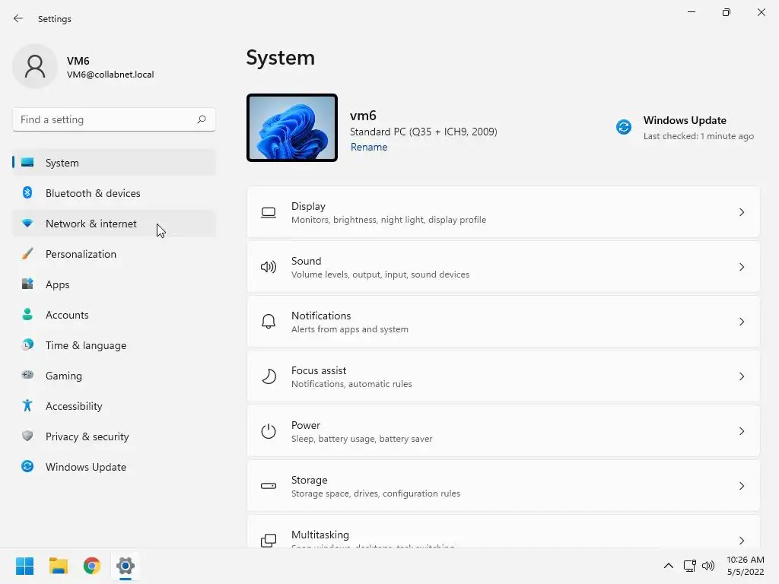Click the drive icon in the Storage row

(269, 486)
